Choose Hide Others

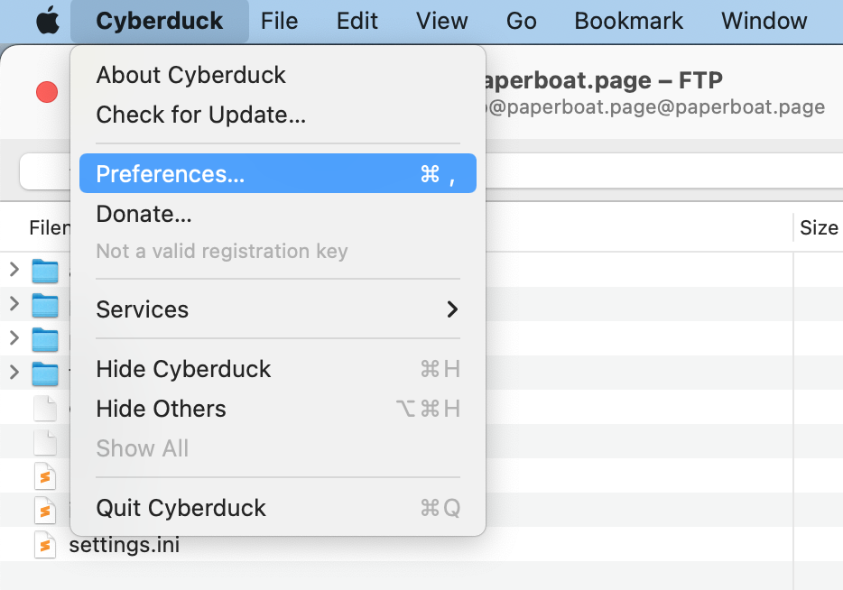(x=278, y=409)
